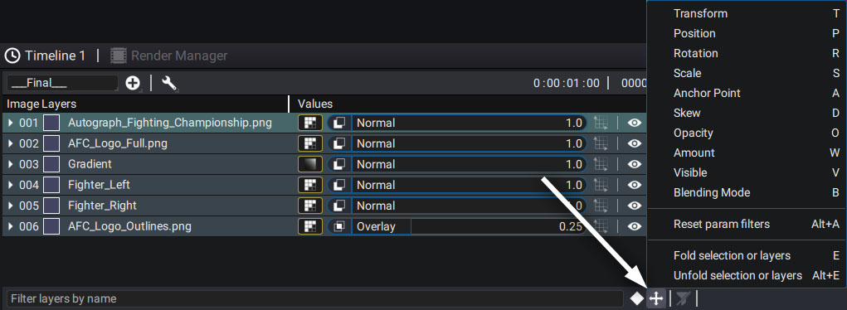847x310 pixels.
Task: Click the transform filter cross-arrows icon
Action: (655, 298)
